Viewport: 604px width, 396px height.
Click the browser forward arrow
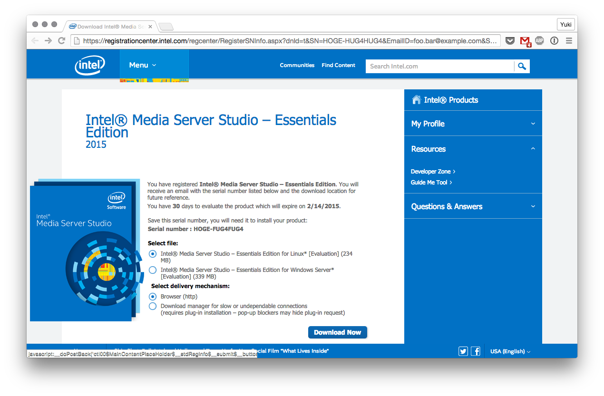[x=48, y=41]
